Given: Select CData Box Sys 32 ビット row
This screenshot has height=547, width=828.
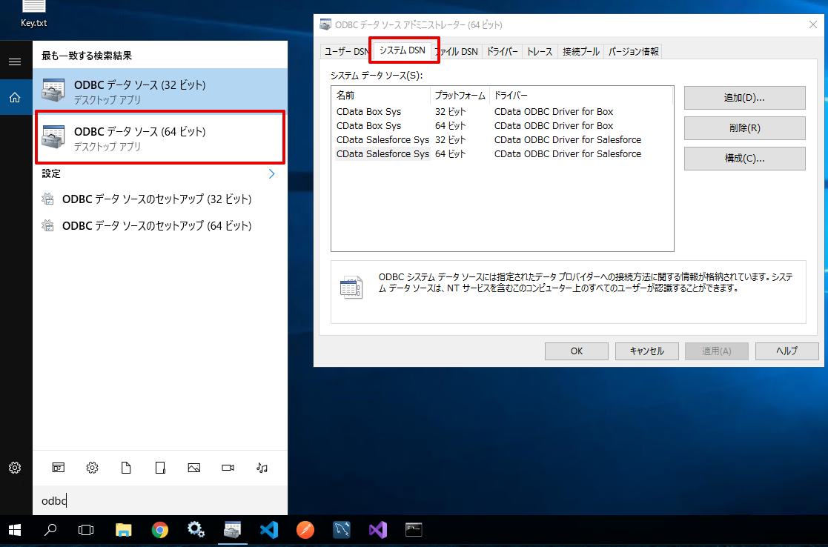Looking at the screenshot, I should pos(502,111).
